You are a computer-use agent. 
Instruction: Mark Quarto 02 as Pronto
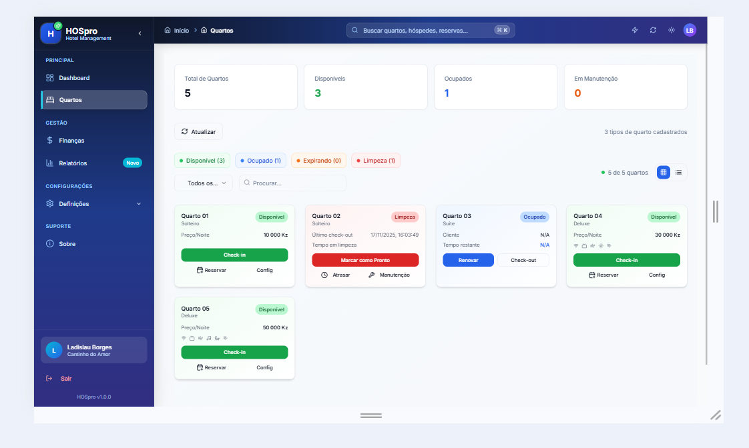[x=365, y=259]
